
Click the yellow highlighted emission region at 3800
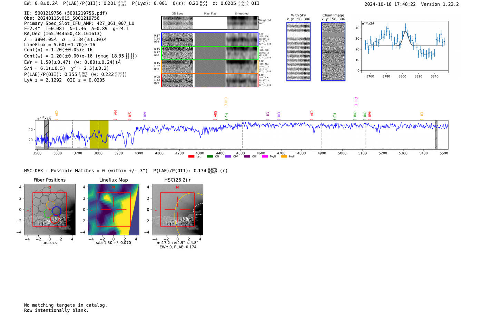coord(99,135)
